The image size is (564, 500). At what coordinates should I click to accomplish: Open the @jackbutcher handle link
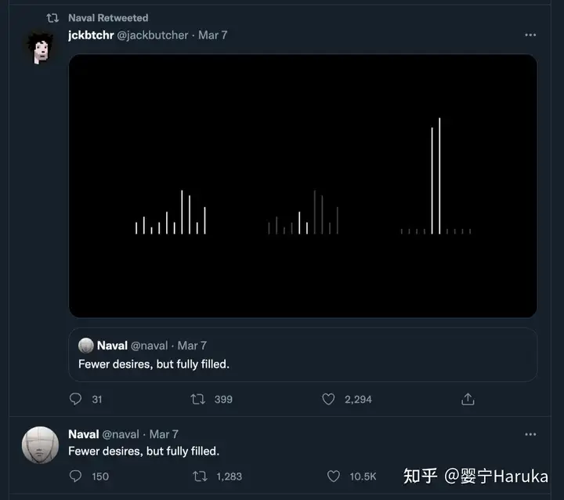pos(153,35)
